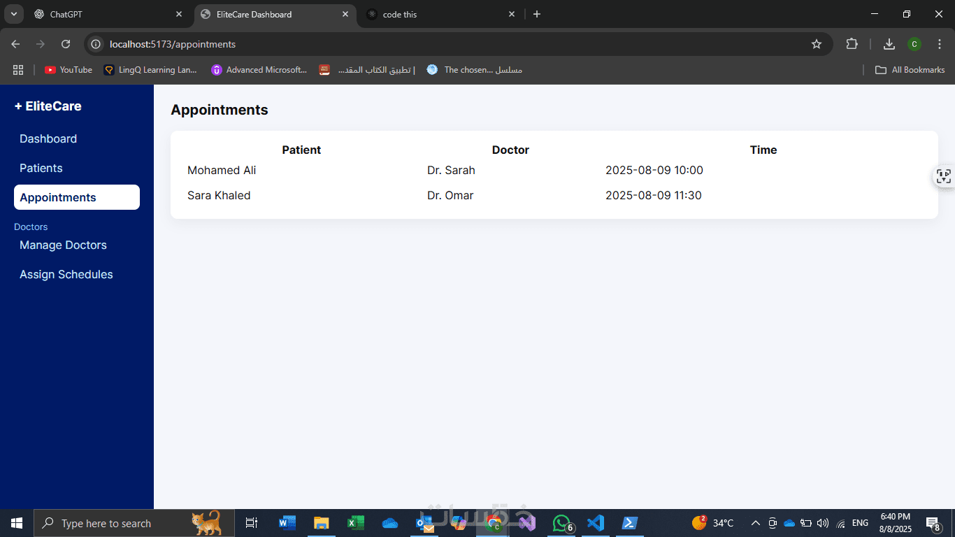Open the All Bookmarks folder
955x537 pixels.
pos(910,70)
